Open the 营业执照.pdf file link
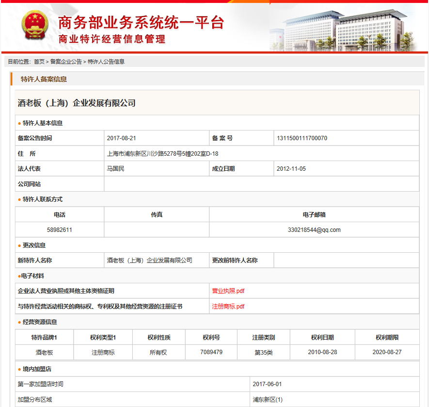 click(x=228, y=291)
